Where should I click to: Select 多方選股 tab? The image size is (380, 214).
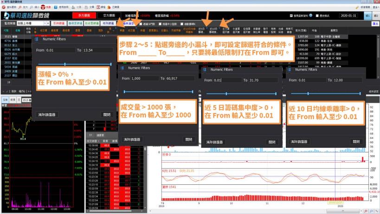84,15
